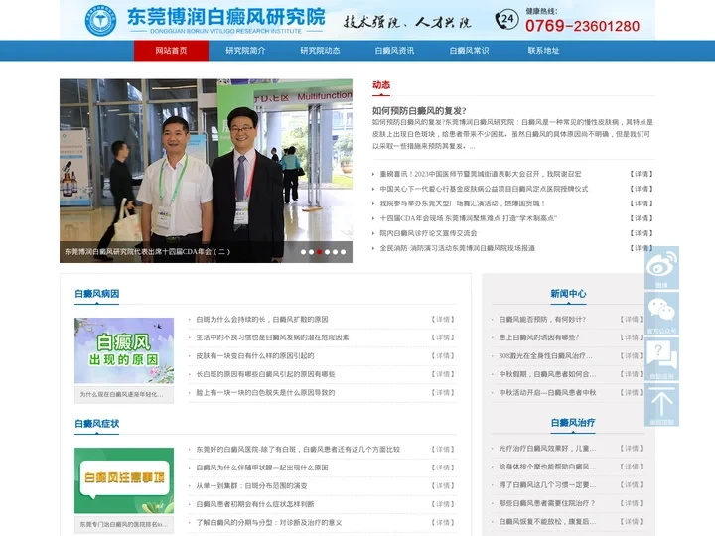Open 皮肤有一块变白 article
This screenshot has width=715, height=536.
pos(255,355)
